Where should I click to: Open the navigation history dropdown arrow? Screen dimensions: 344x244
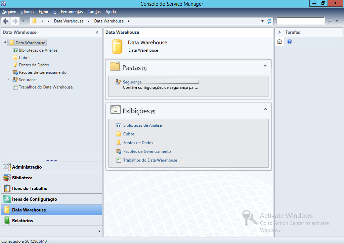[x=23, y=21]
